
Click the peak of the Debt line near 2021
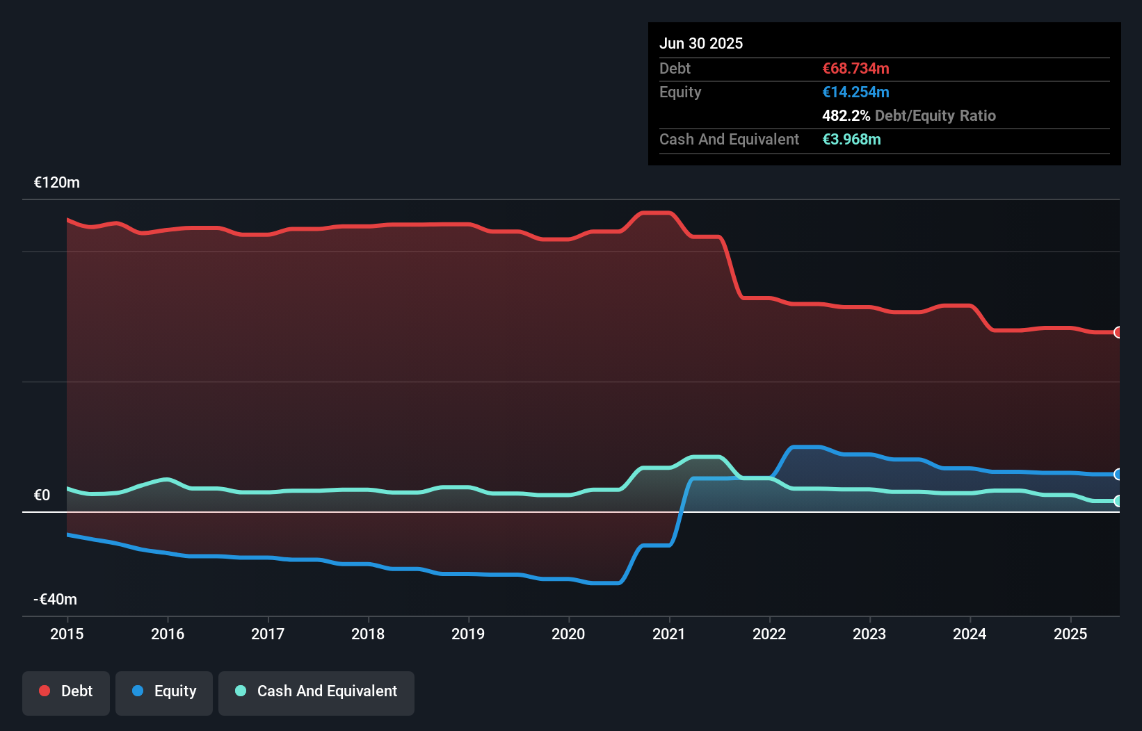click(x=654, y=213)
